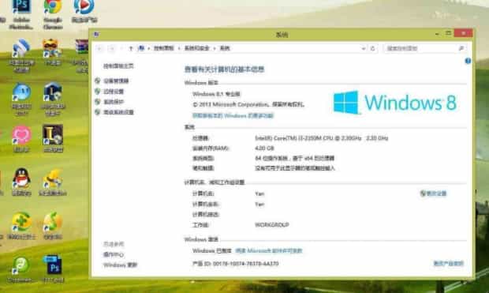This screenshot has height=293, width=489.
Task: Click the blue help question-mark icon
Action: [x=468, y=61]
